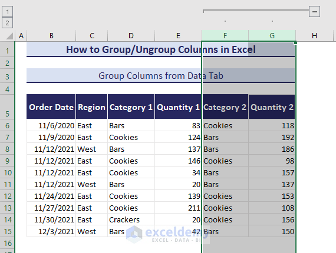Select row 8 header
This screenshot has height=253, width=336.
point(7,149)
